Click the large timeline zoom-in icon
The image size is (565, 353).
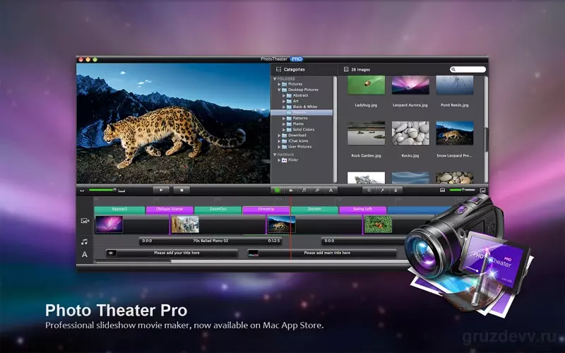click(x=121, y=190)
